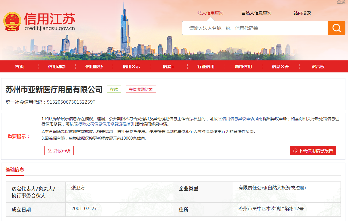348x223 pixels.
Task: Open 行政处罚信息信用修复流程指引 link
Action: point(106,124)
